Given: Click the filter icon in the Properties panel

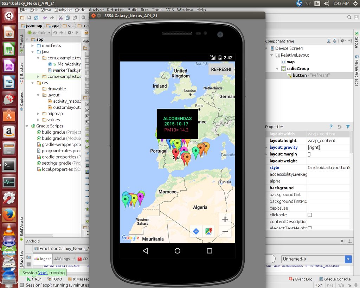Looking at the screenshot, I should [348, 127].
